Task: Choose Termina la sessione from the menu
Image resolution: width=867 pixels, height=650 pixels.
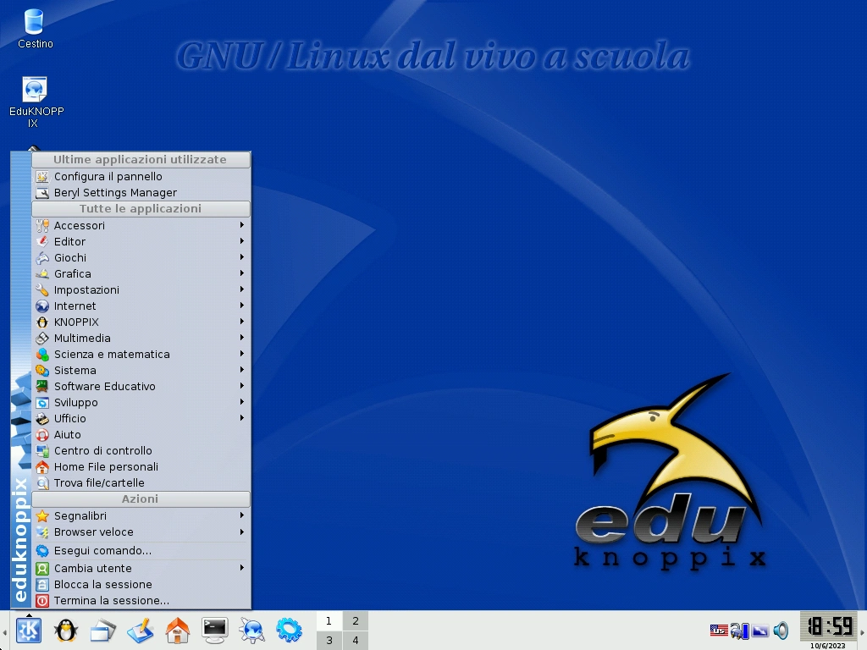Action: point(109,600)
